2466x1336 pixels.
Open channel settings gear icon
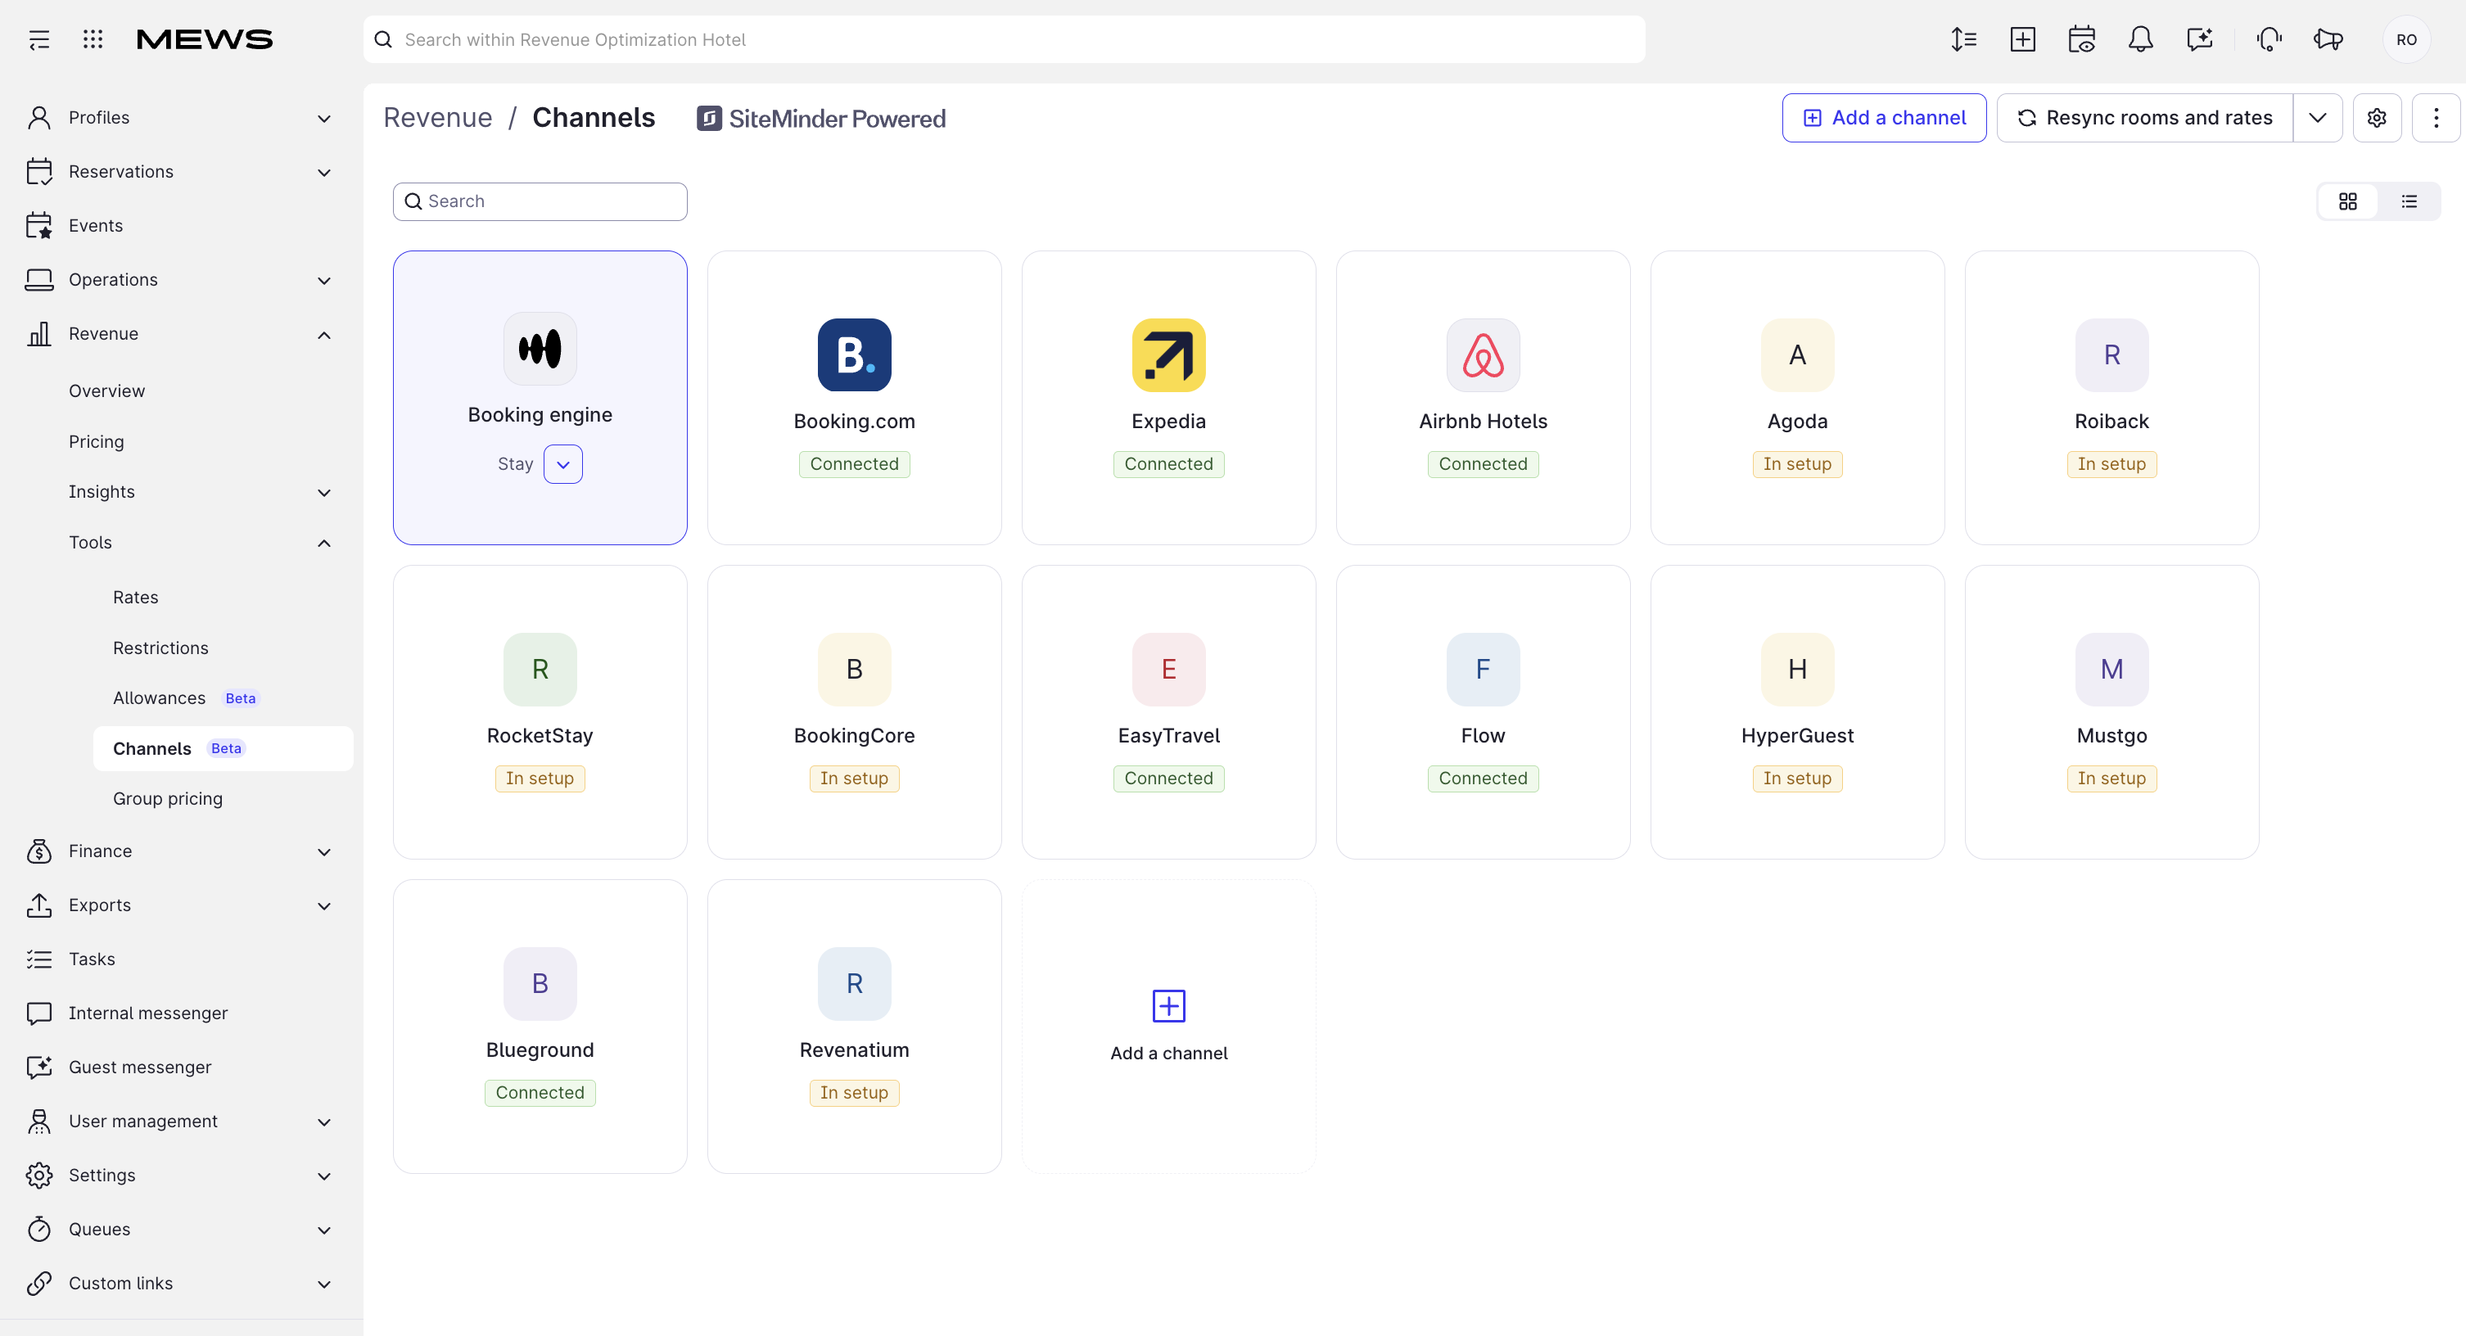[x=2377, y=118]
